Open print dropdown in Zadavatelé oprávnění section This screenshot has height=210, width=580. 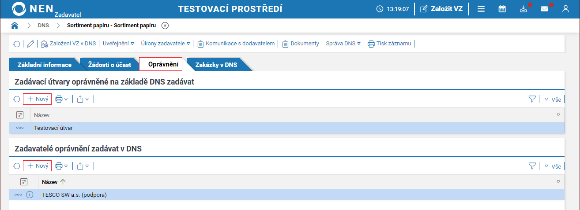pyautogui.click(x=61, y=166)
